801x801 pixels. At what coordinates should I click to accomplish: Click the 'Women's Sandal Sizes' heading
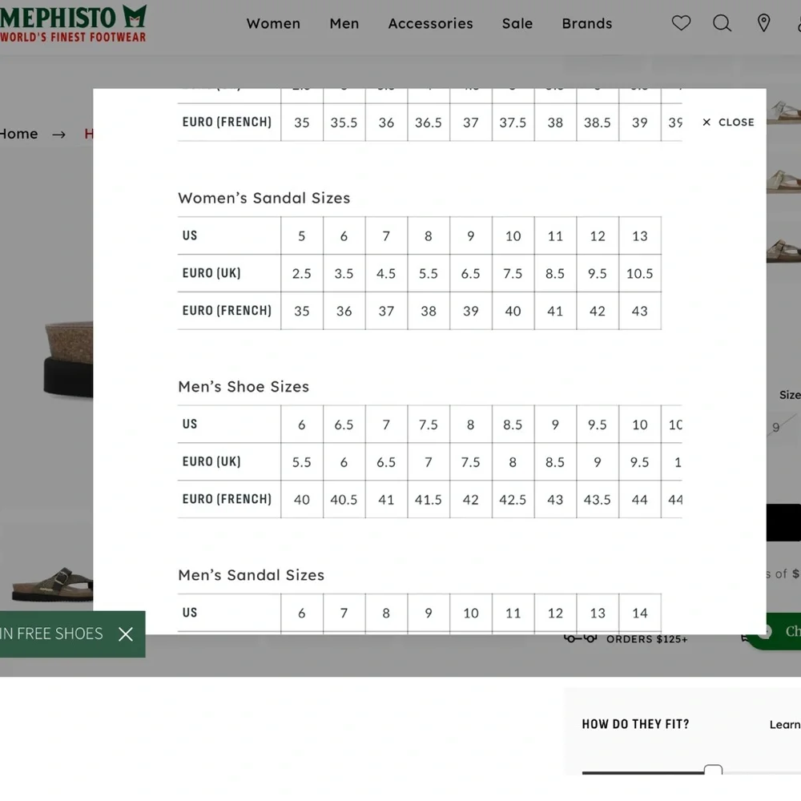point(264,198)
